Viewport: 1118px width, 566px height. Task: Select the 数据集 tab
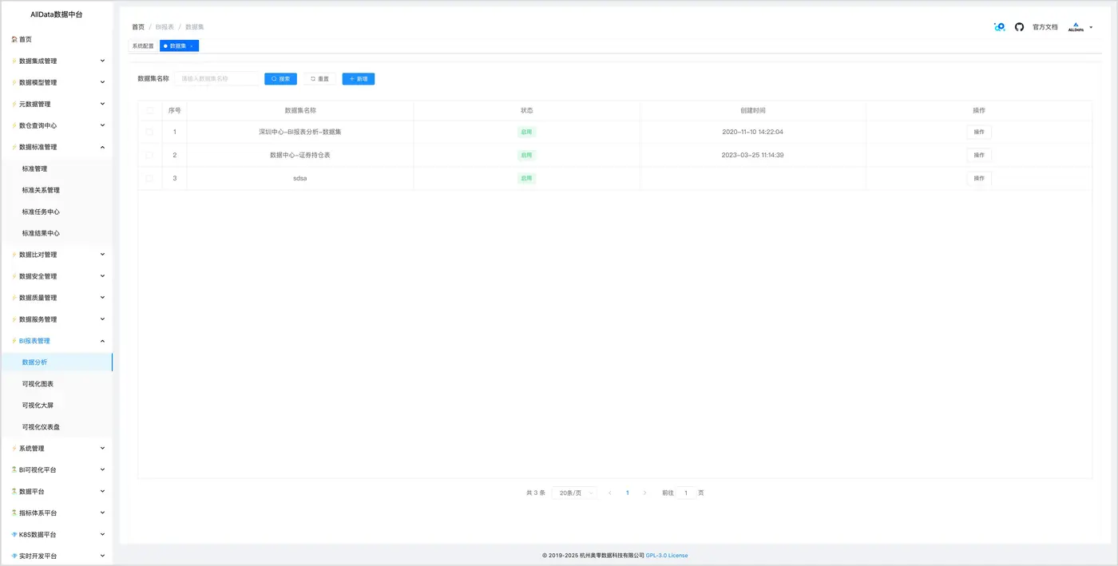pyautogui.click(x=177, y=46)
